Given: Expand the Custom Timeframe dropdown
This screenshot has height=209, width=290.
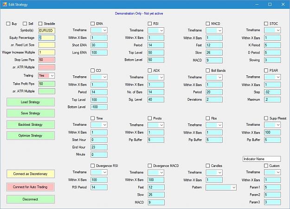Looking at the screenshot, I should point(272,172).
